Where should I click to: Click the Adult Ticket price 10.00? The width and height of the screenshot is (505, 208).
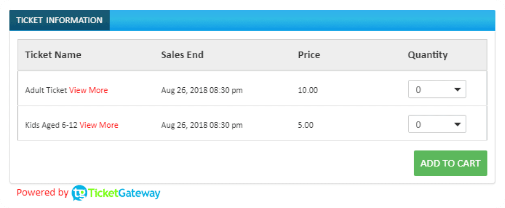308,90
